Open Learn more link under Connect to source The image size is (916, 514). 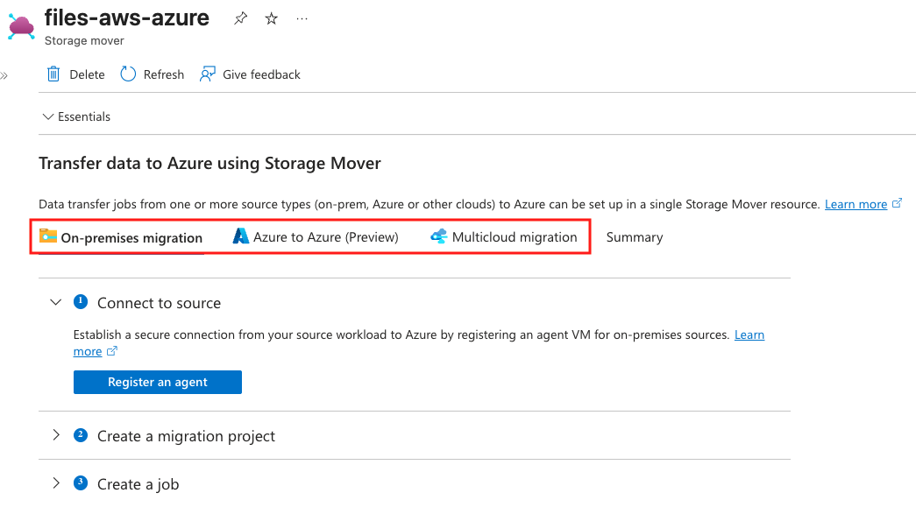tap(749, 334)
